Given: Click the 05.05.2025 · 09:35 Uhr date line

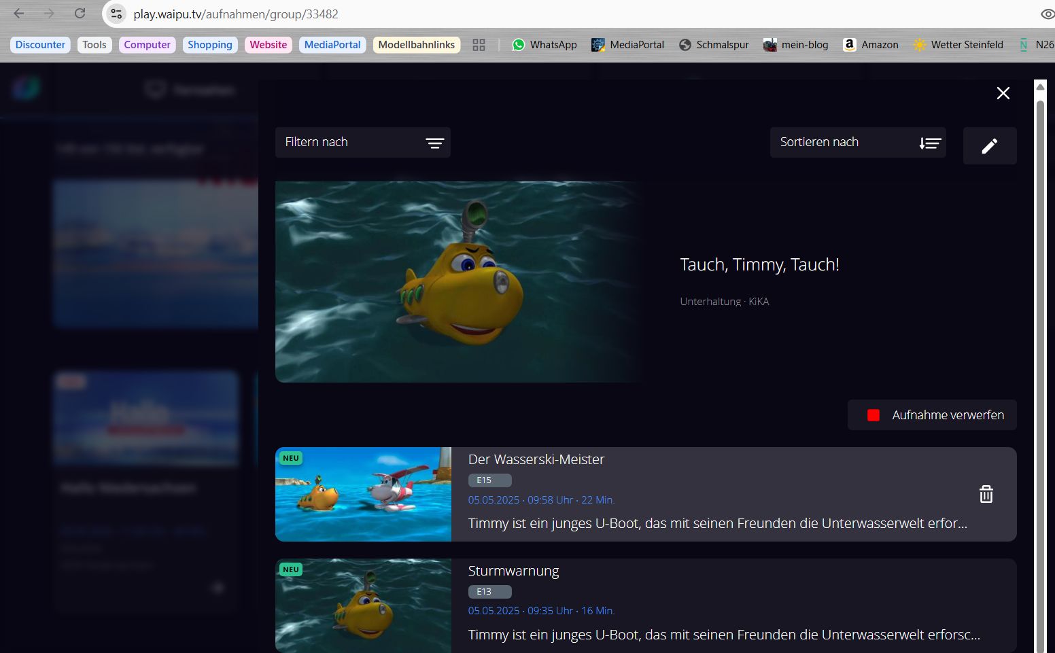Looking at the screenshot, I should [x=541, y=610].
